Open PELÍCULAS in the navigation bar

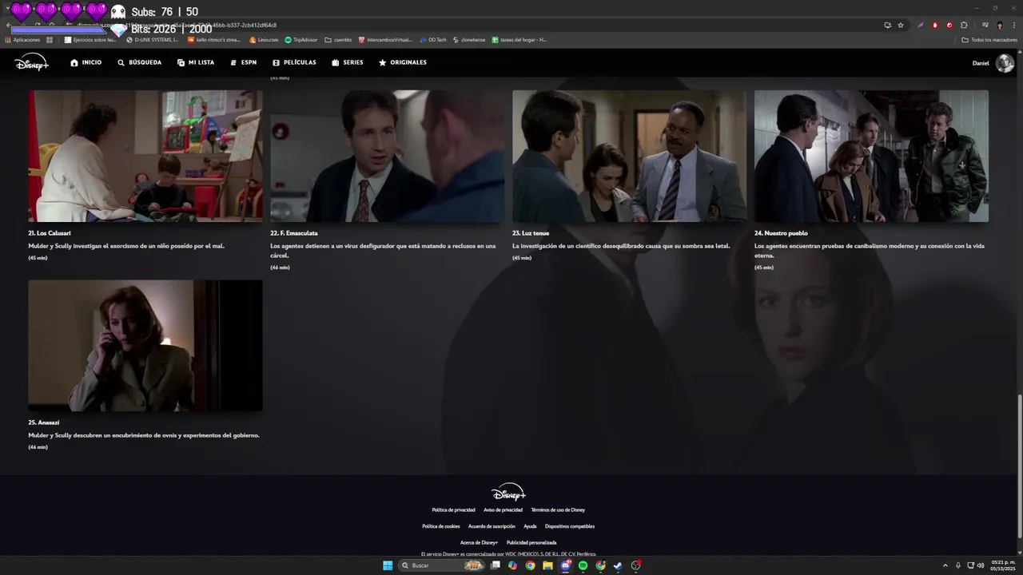(294, 62)
